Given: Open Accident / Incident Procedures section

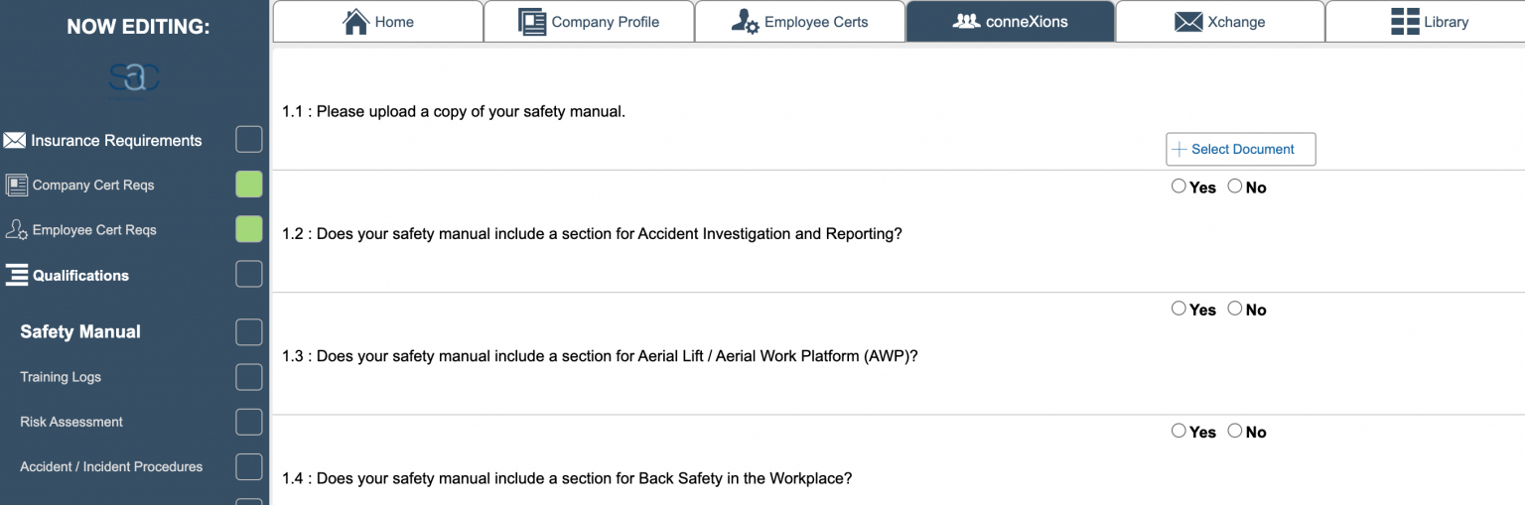Looking at the screenshot, I should [x=111, y=466].
